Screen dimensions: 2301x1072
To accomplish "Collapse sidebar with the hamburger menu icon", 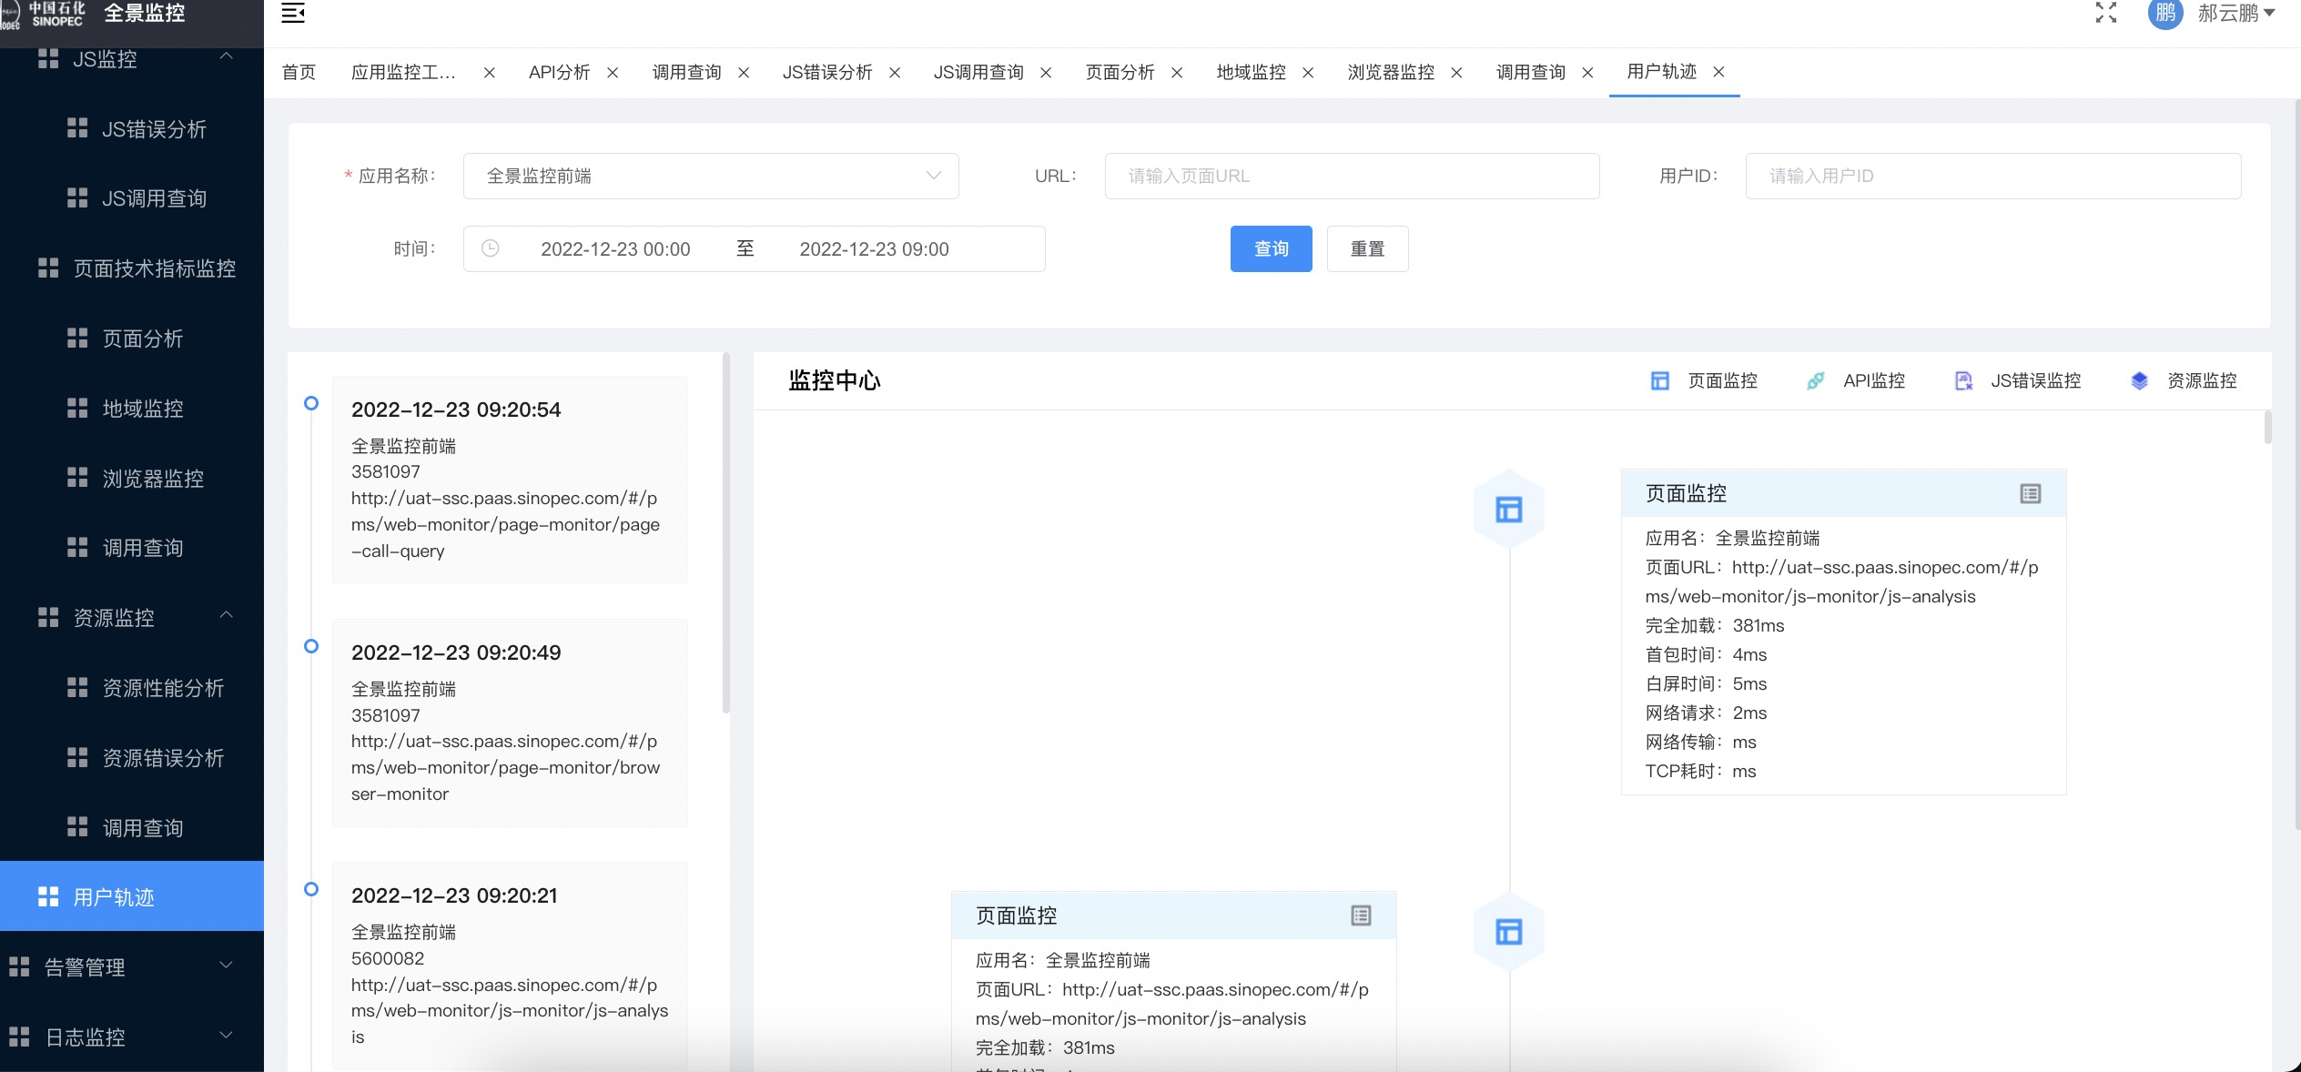I will tap(292, 13).
